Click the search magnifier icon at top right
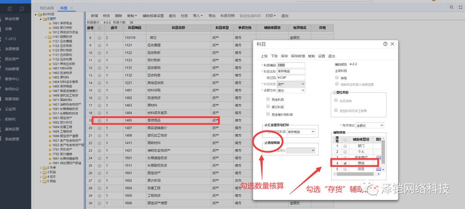 pos(452,8)
